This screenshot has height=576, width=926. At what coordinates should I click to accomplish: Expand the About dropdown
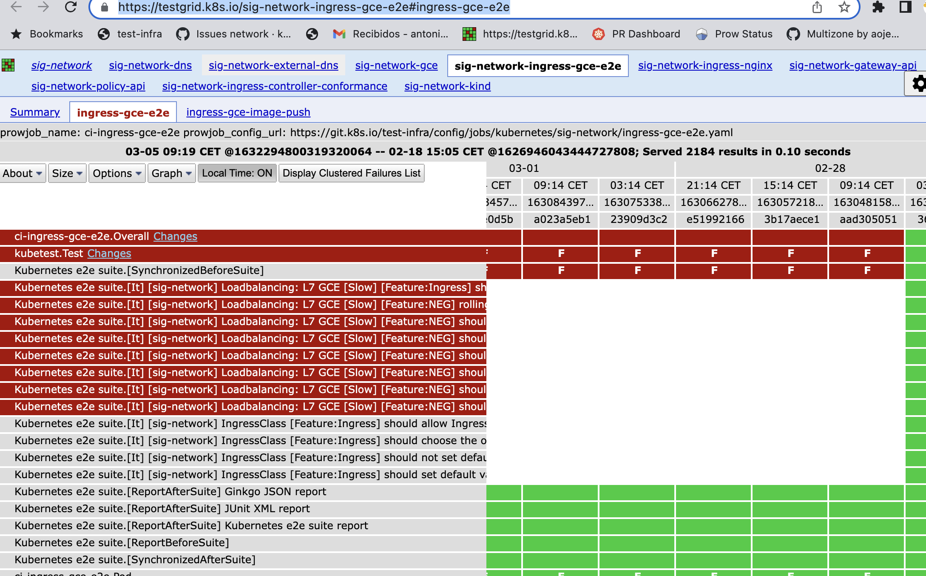(22, 173)
